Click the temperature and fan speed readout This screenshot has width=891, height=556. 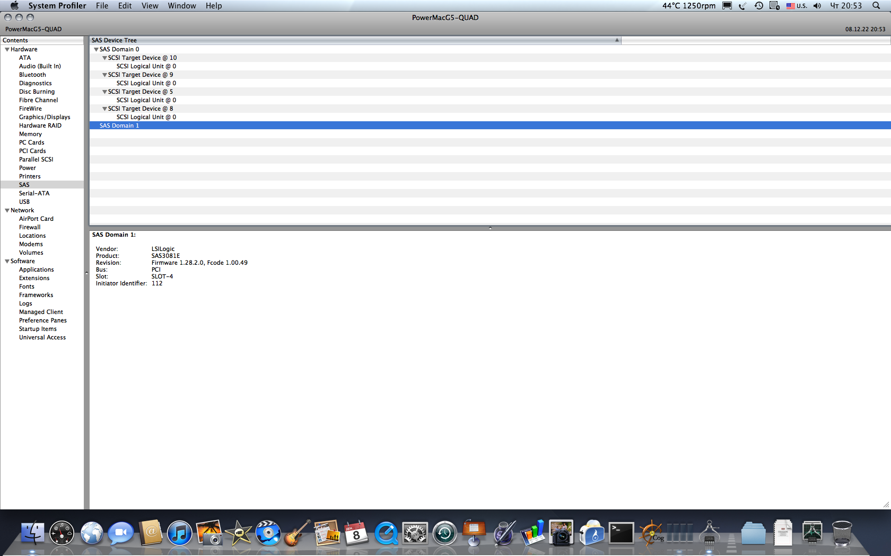(688, 6)
